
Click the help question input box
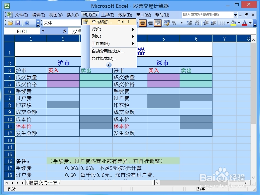(x=208, y=15)
